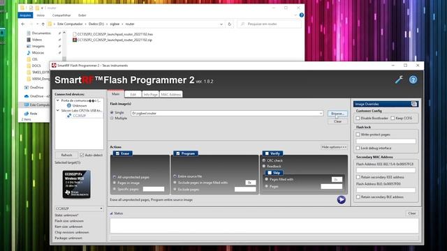Open the Arquivo menu in Explorer
Viewport: 447px width, 251px height.
click(25, 15)
